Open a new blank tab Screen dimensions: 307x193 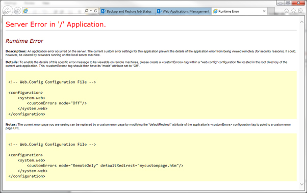click(x=271, y=11)
